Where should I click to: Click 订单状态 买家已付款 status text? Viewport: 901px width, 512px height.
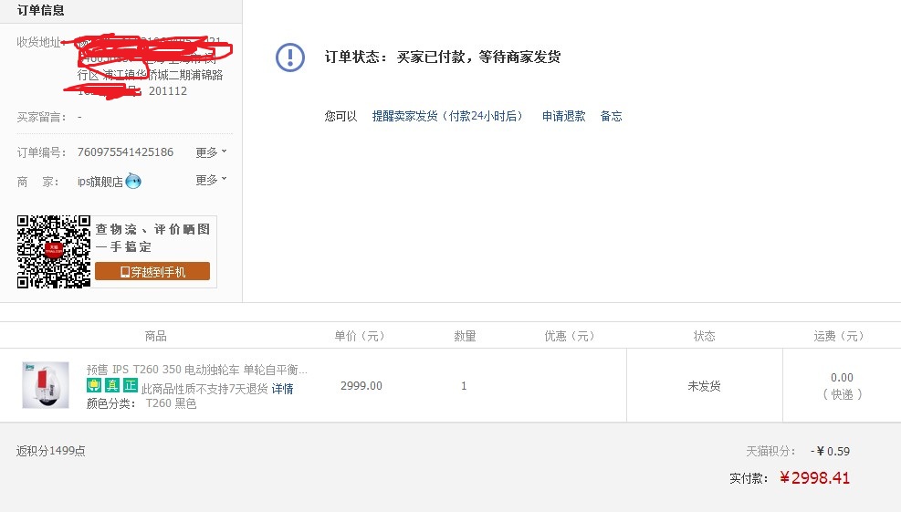[443, 57]
